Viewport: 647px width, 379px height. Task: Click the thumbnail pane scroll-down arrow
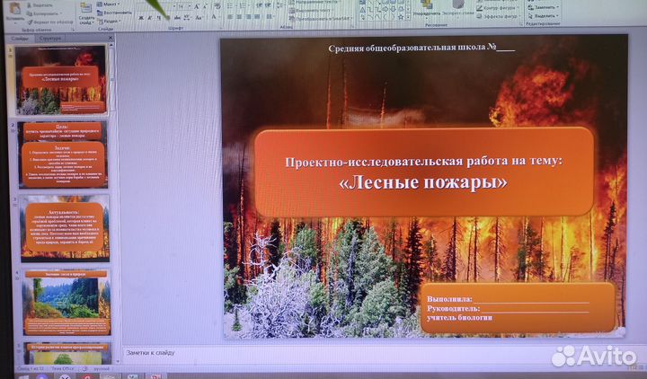(118, 361)
